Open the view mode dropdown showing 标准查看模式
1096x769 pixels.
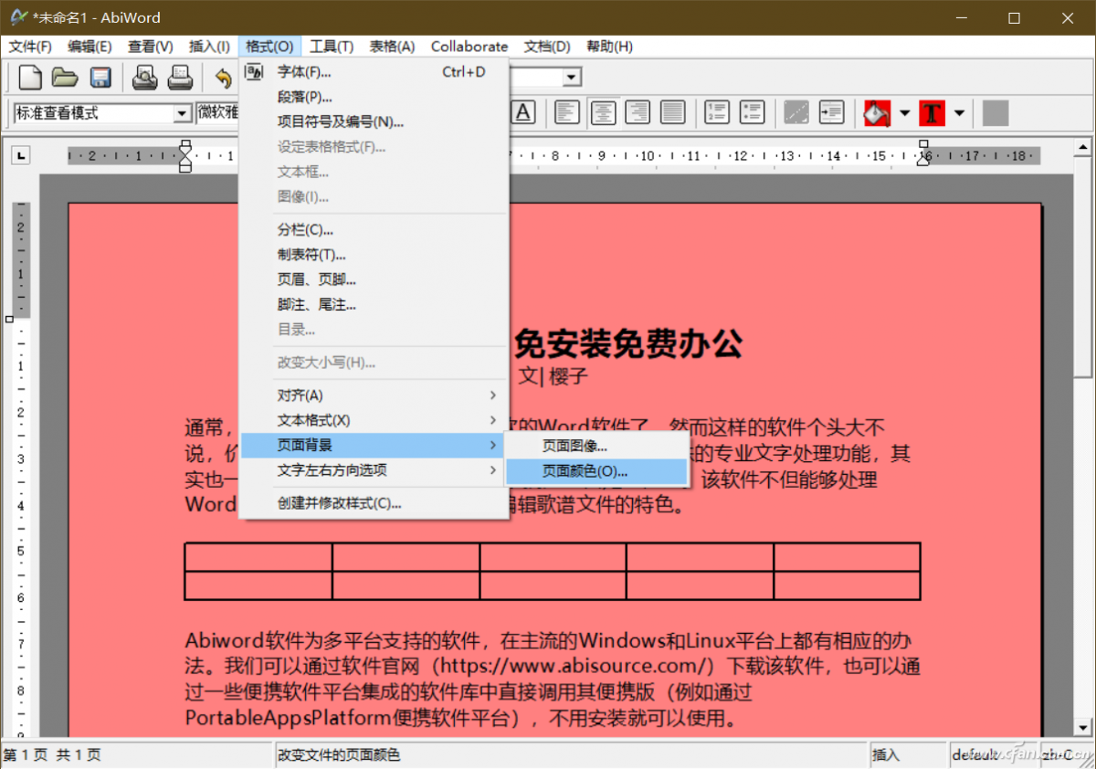pos(179,112)
